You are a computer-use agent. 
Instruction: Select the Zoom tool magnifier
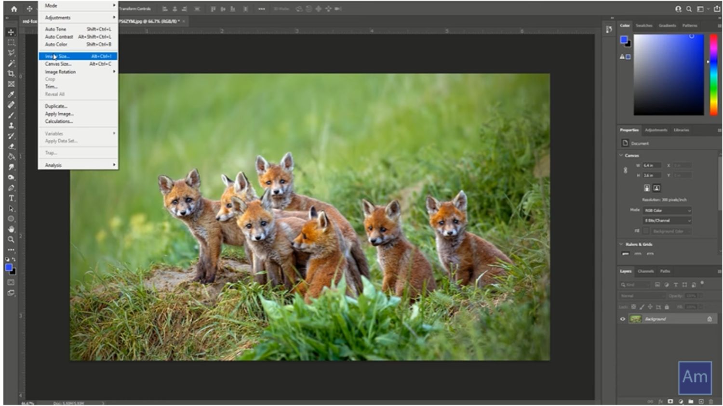pyautogui.click(x=11, y=239)
